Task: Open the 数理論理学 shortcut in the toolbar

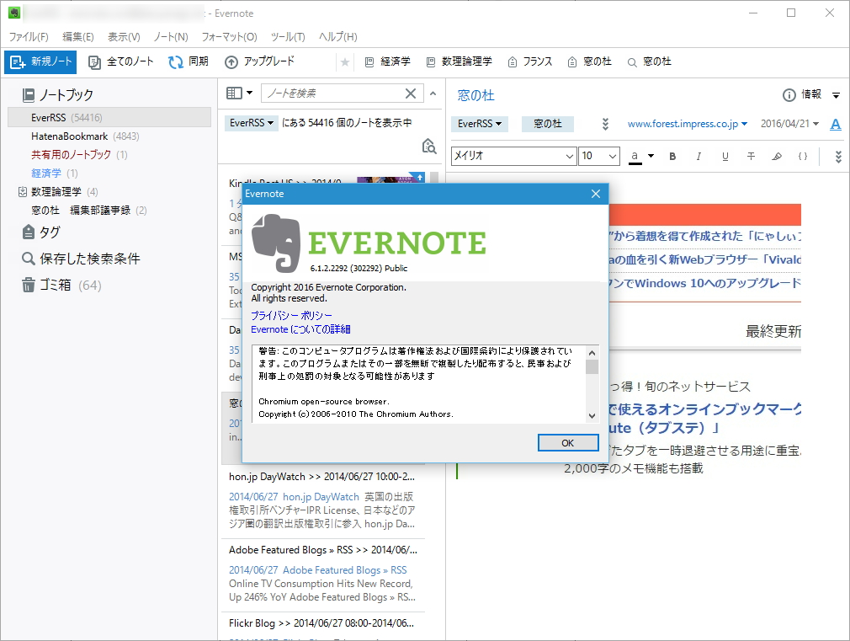Action: click(x=460, y=61)
